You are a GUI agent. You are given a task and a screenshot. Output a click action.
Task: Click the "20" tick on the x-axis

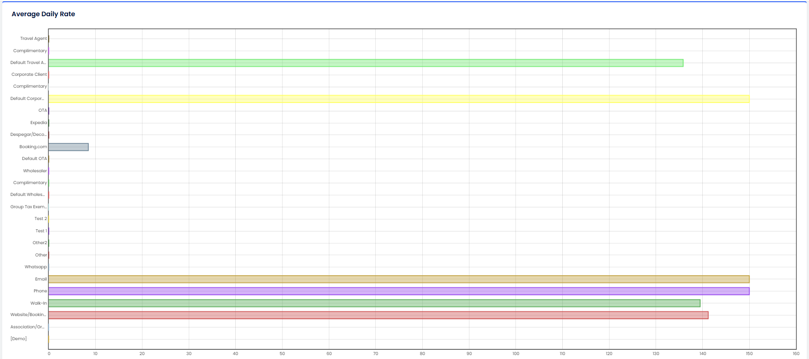[142, 354]
